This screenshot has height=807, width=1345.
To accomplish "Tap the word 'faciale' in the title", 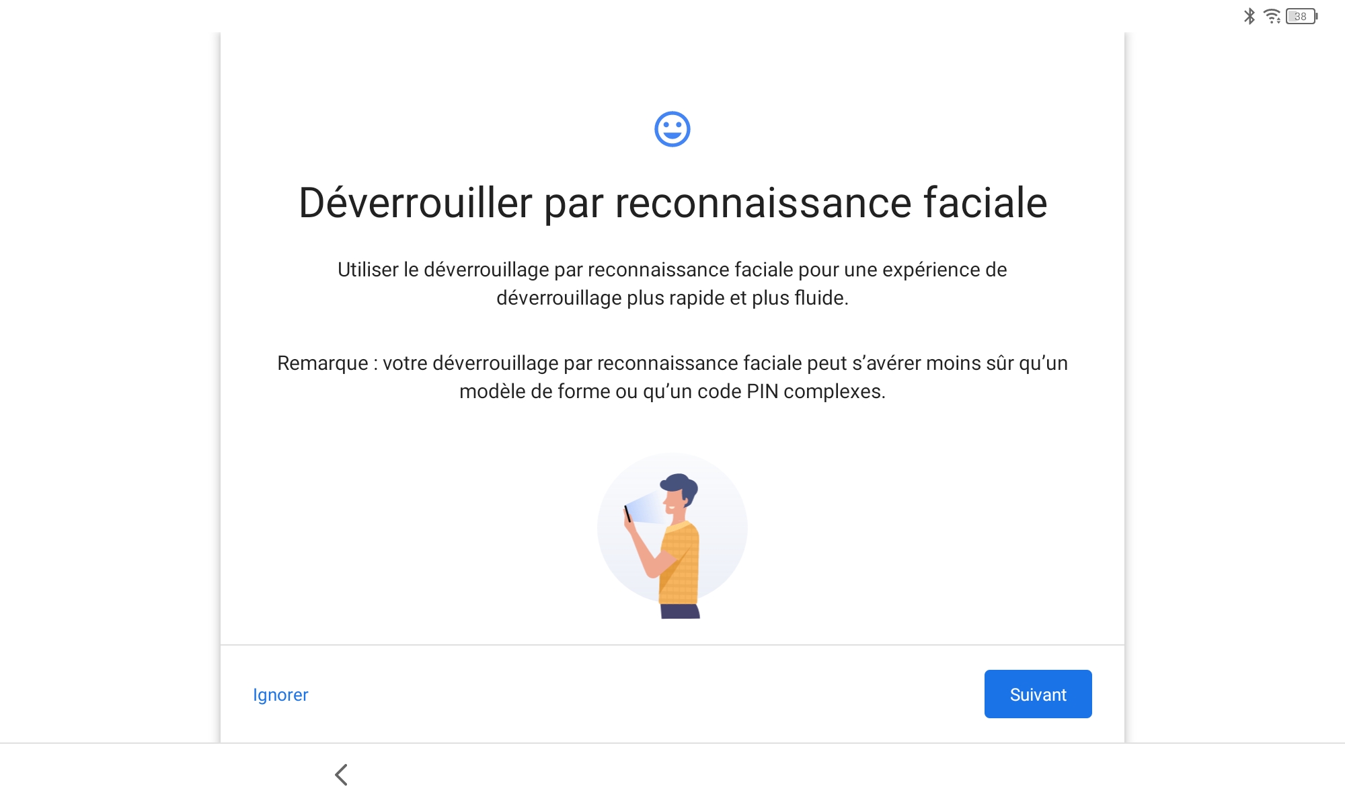I will pyautogui.click(x=985, y=203).
